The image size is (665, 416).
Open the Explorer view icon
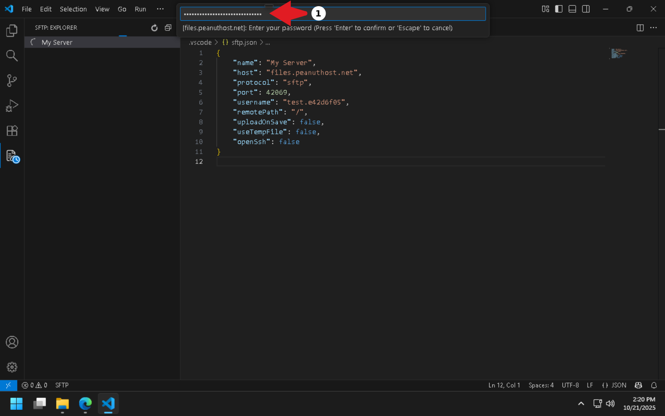coord(12,30)
